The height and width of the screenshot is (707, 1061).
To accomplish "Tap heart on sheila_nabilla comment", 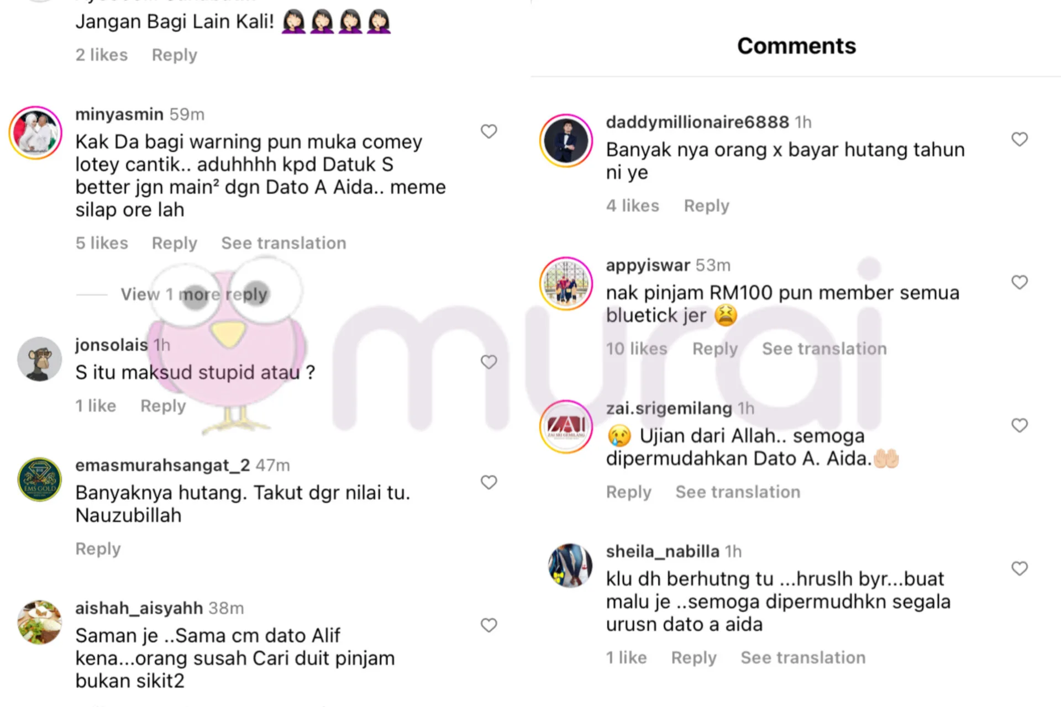I will (x=1020, y=568).
